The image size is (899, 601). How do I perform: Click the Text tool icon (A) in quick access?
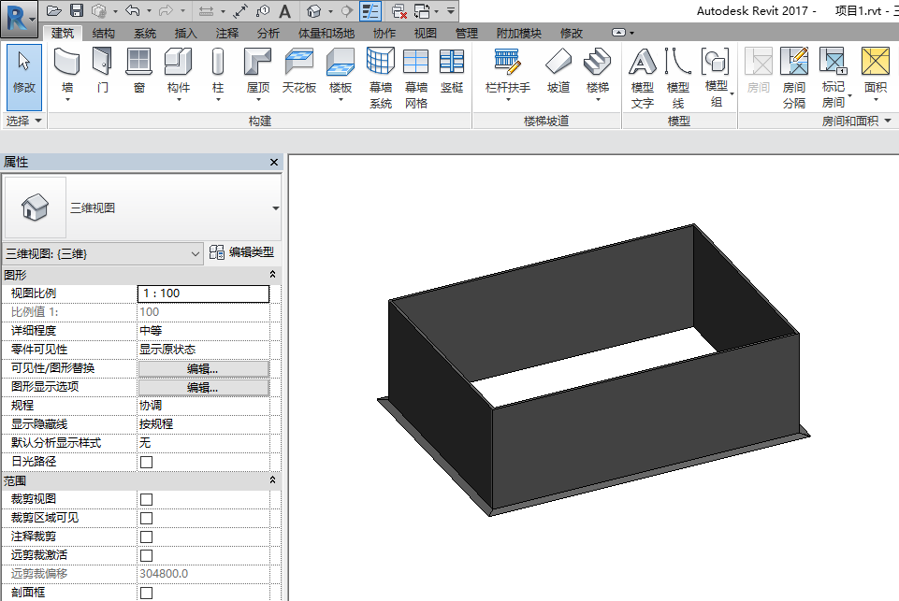(x=285, y=10)
